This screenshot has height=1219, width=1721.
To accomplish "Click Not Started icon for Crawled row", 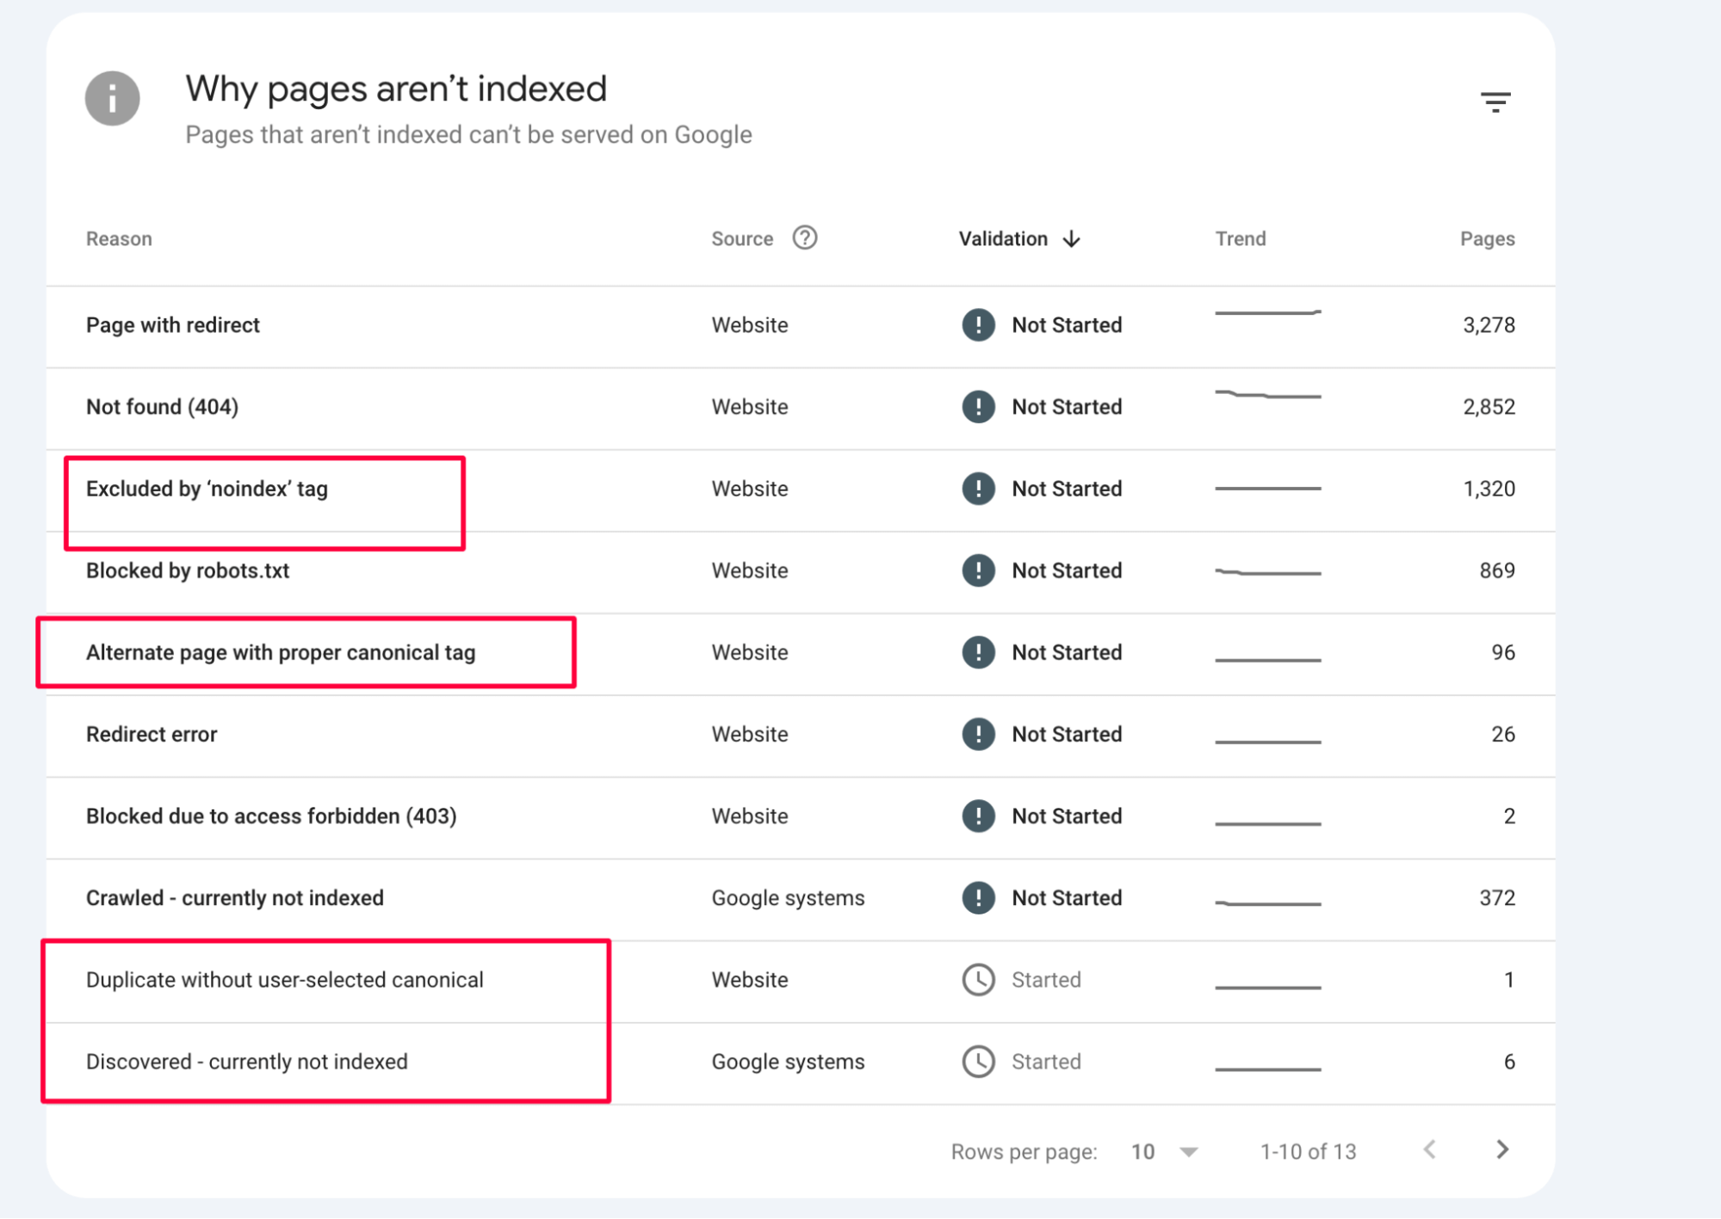I will tap(978, 898).
